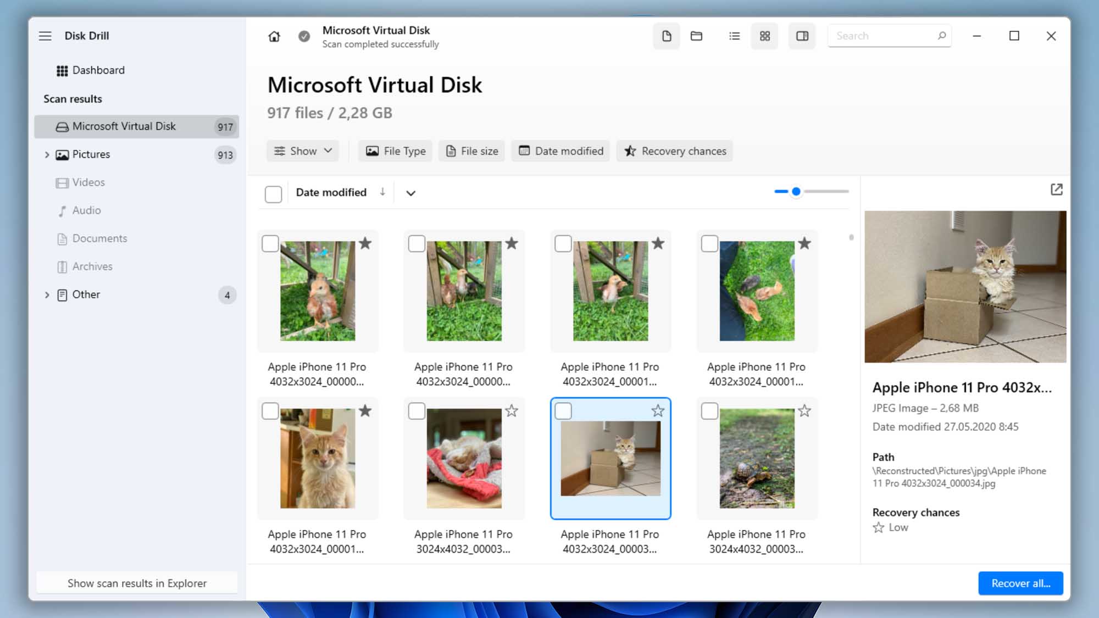The width and height of the screenshot is (1099, 618).
Task: Click the 913 Pictures count badge
Action: (x=225, y=155)
